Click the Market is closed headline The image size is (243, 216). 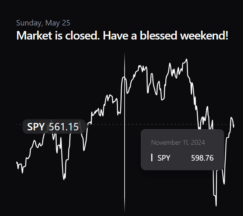[122, 36]
